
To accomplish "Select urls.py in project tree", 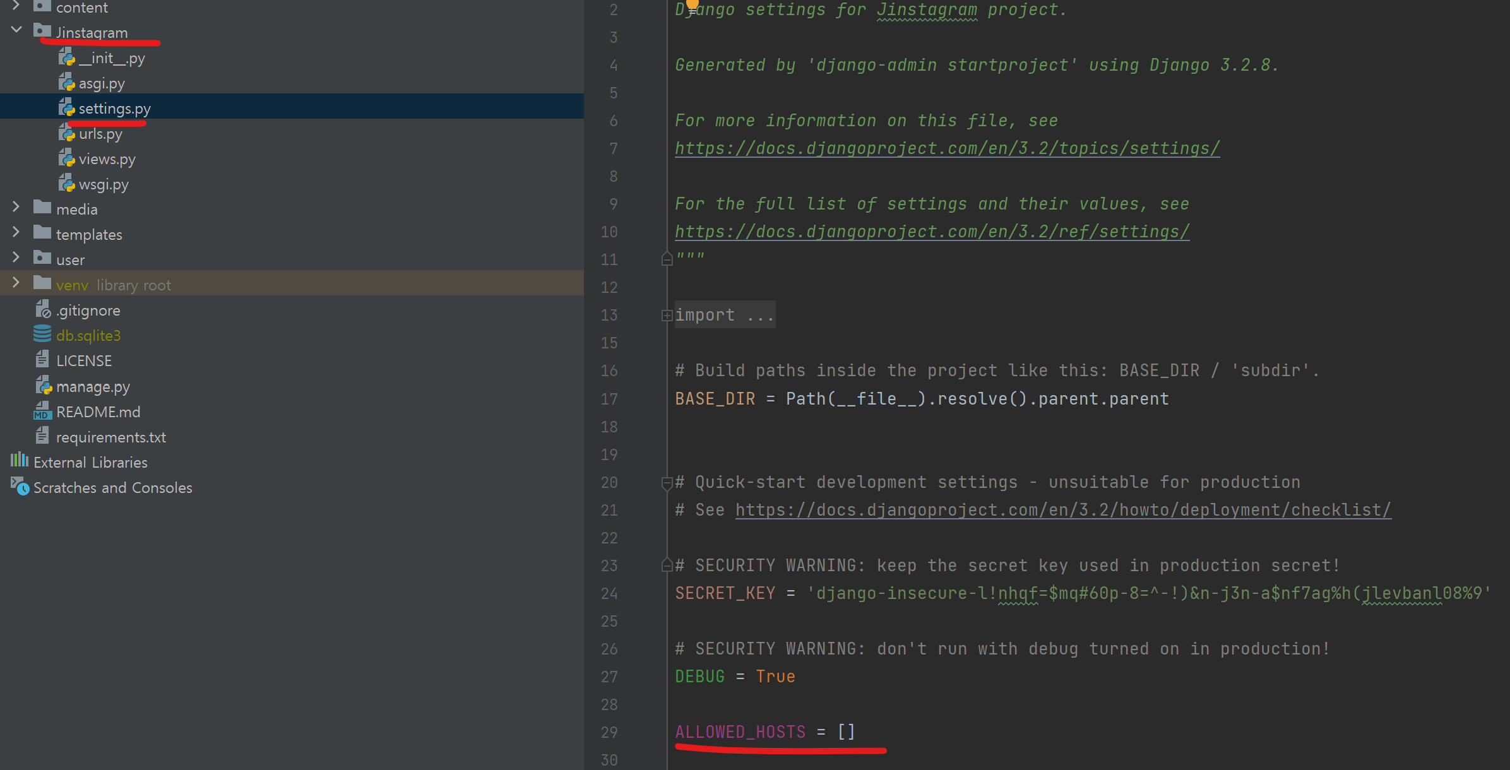I will click(x=100, y=134).
